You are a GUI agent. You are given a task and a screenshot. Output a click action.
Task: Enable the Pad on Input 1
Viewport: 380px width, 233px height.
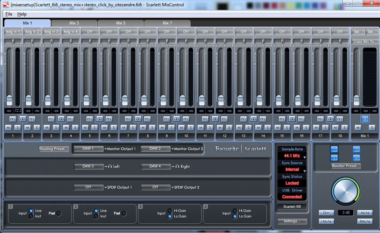coord(59,213)
